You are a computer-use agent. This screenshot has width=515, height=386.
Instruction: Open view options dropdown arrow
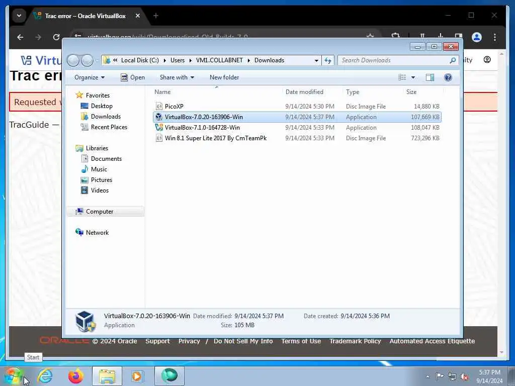[x=413, y=77]
